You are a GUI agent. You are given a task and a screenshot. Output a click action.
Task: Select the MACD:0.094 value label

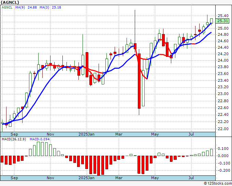tap(40, 139)
